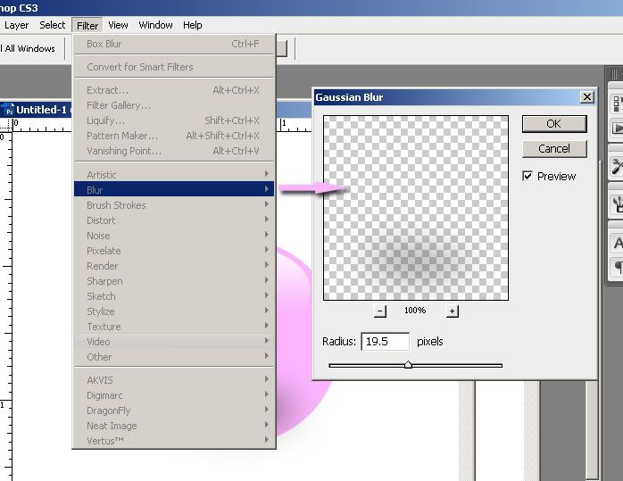Toggle the Preview checkbox
Viewport: 623px width, 481px height.
(x=527, y=176)
